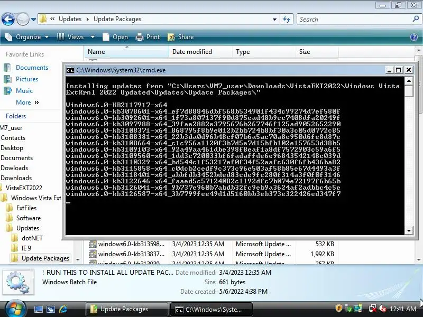423x317 pixels.
Task: Sort by the Date modified column header
Action: pyautogui.click(x=200, y=51)
